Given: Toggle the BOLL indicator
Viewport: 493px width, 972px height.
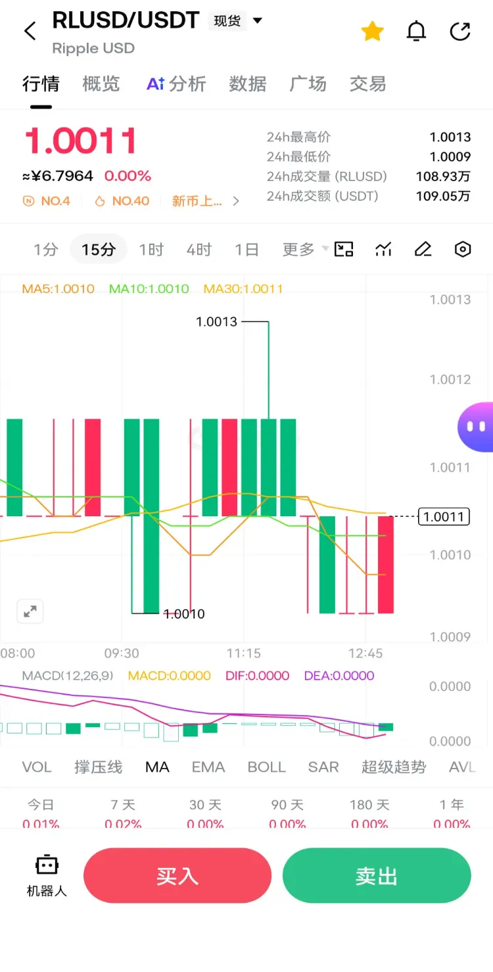Looking at the screenshot, I should (x=266, y=767).
